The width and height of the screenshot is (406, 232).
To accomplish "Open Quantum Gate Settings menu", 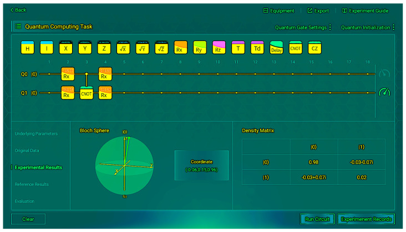I will coord(303,27).
